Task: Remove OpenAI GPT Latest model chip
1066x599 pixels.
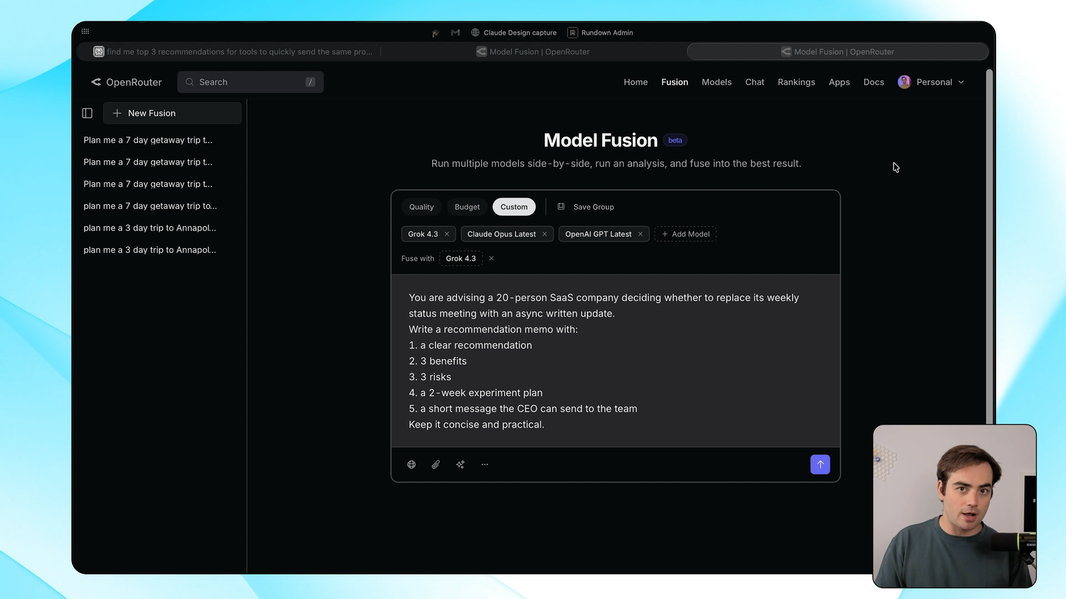Action: [x=640, y=234]
